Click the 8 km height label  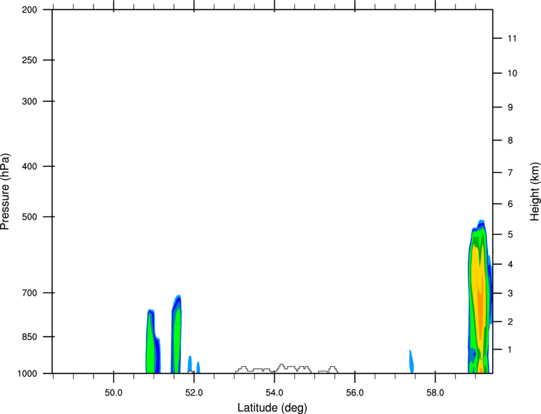(510, 140)
